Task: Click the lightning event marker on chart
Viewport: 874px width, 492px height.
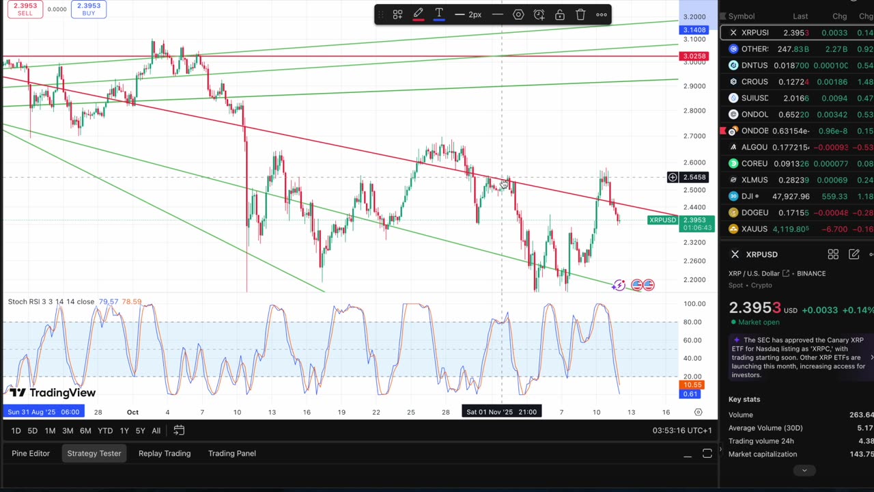Action: (x=619, y=285)
